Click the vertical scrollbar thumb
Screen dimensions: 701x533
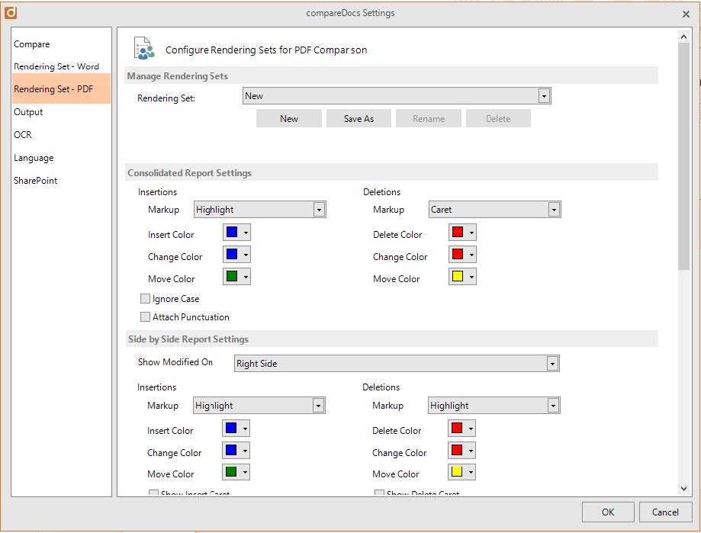pyautogui.click(x=683, y=157)
